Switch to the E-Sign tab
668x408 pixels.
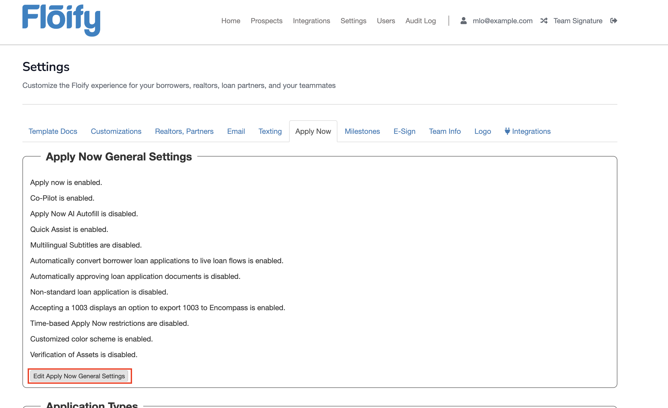coord(404,131)
